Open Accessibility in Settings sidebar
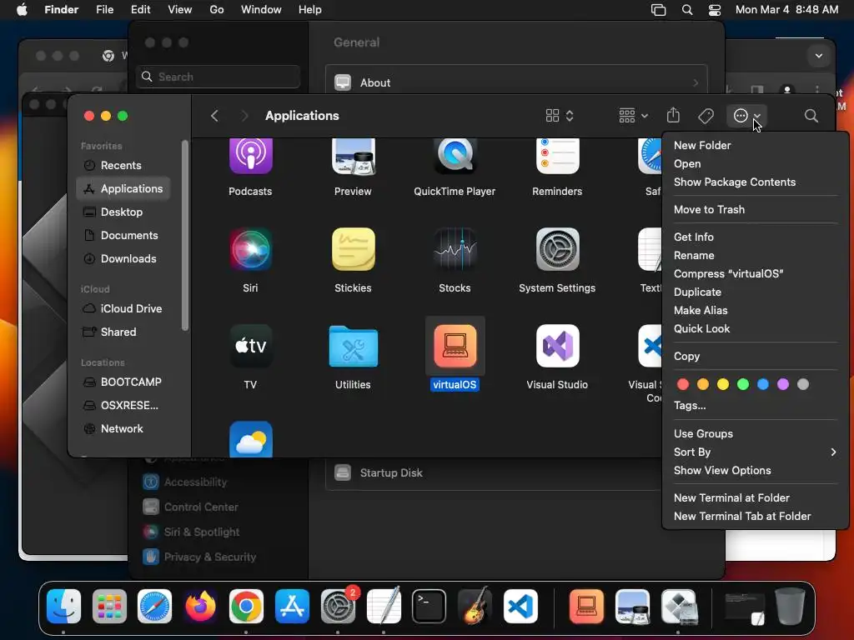 point(185,482)
